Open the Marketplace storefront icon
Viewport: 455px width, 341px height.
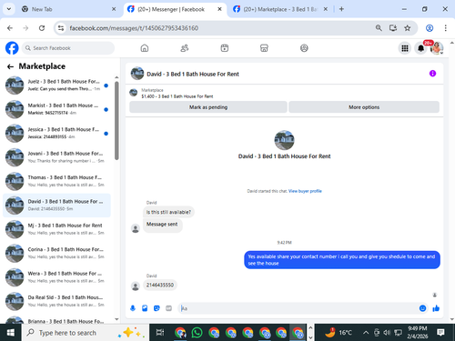[264, 48]
